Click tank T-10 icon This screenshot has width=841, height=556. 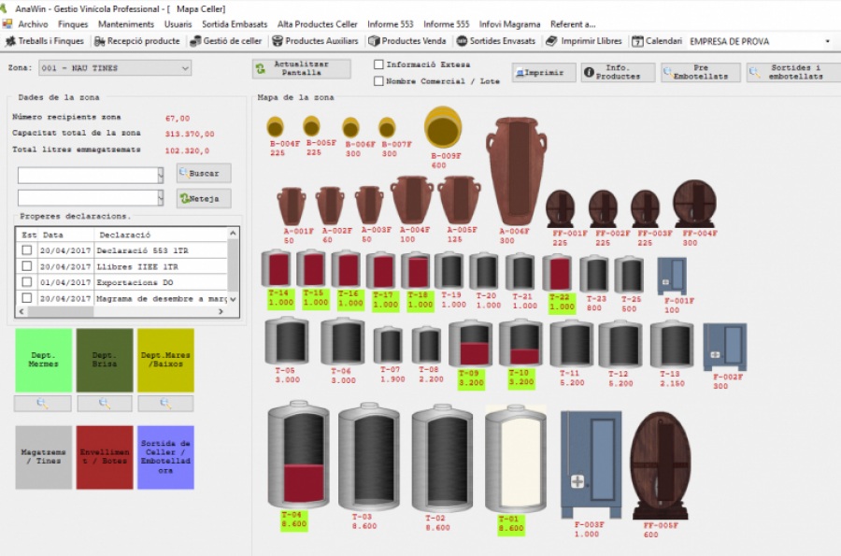[x=520, y=343]
